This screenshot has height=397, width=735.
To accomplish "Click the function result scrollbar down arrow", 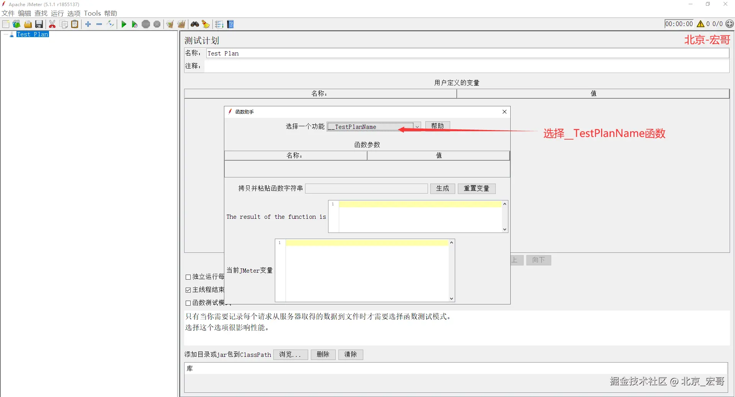I will click(505, 229).
